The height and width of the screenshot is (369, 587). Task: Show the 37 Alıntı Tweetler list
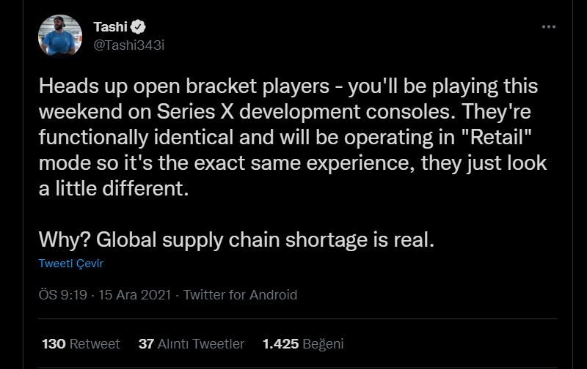(192, 344)
